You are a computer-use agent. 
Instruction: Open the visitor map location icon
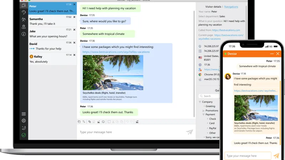(x=24, y=27)
